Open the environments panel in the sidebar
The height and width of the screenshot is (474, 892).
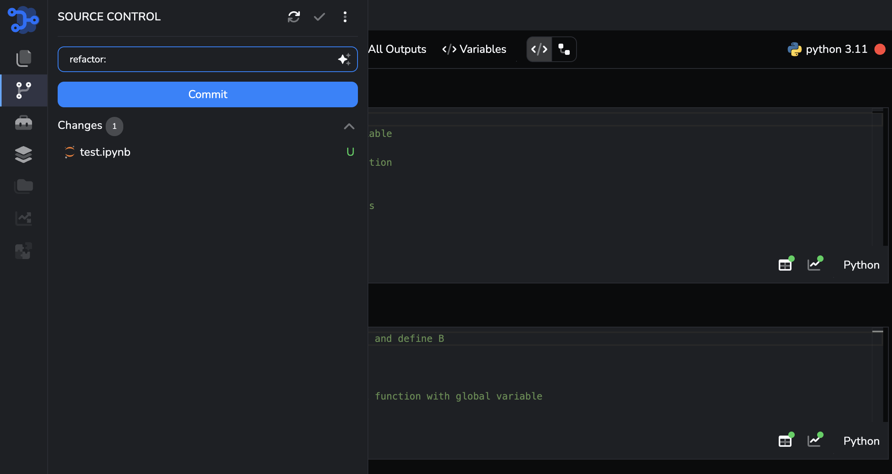24,155
